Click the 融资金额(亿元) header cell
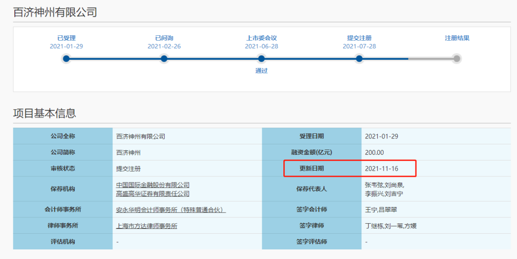The height and width of the screenshot is (259, 517). [312, 152]
